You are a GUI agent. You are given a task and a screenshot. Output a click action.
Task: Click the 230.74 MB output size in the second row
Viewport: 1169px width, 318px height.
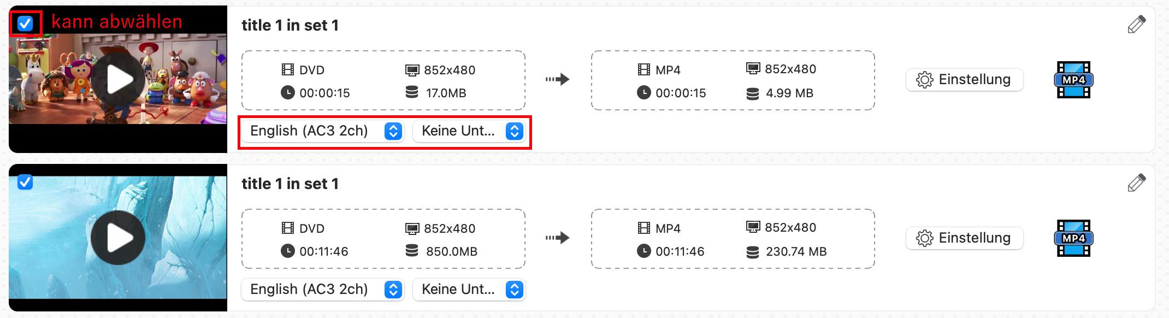(x=796, y=252)
